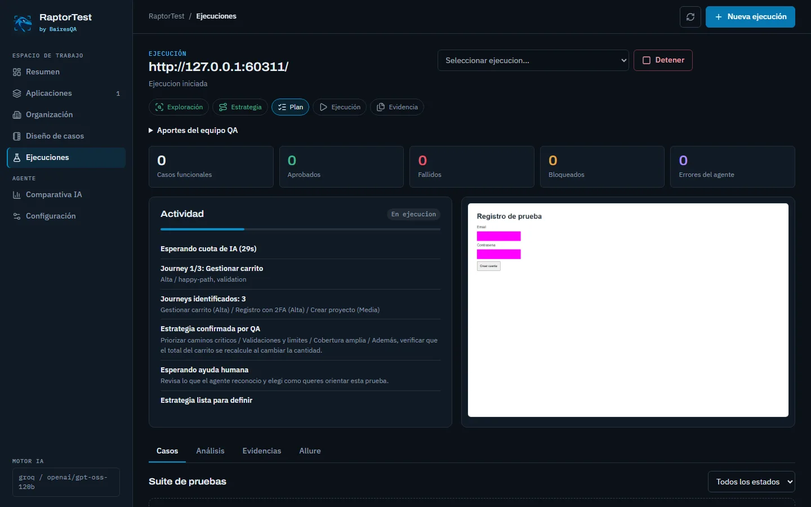Viewport: 811px width, 507px height.
Task: Click the Configuración sliders icon
Action: coord(17,216)
